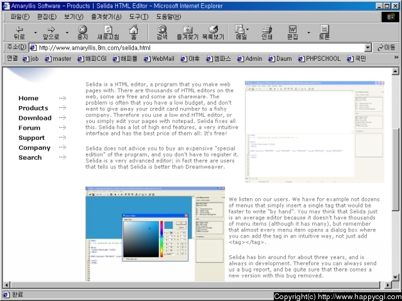Show more links with the chevron expander

pyautogui.click(x=396, y=58)
